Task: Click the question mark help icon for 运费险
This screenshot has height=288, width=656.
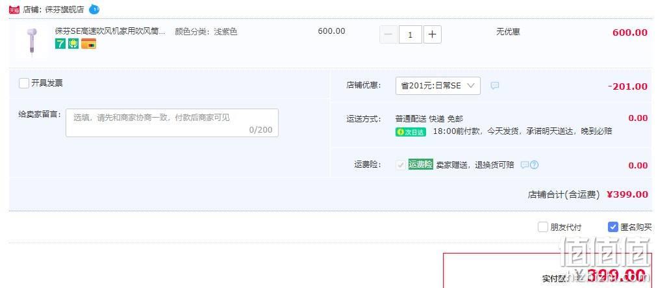Action: (535, 165)
